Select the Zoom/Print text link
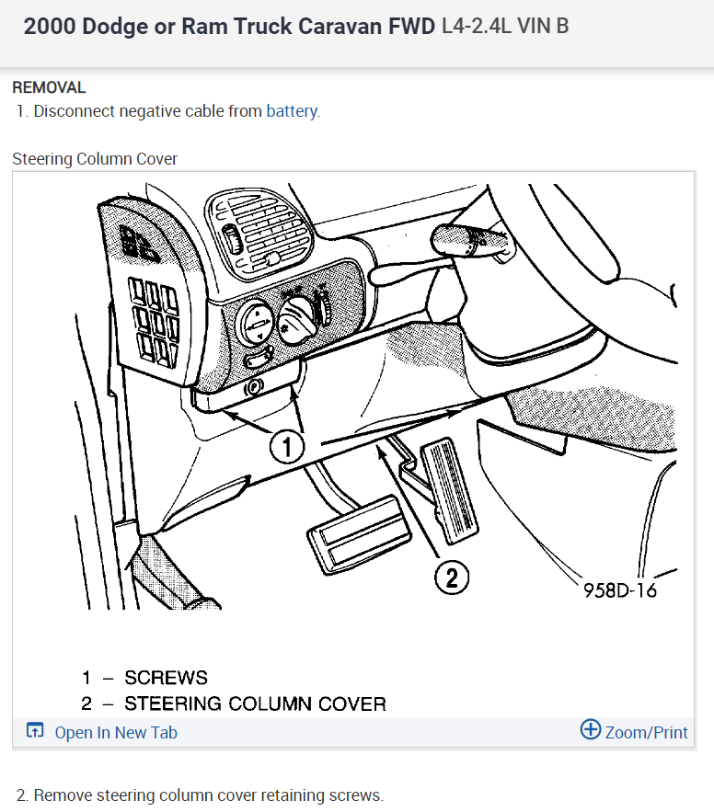This screenshot has width=714, height=812. click(646, 733)
